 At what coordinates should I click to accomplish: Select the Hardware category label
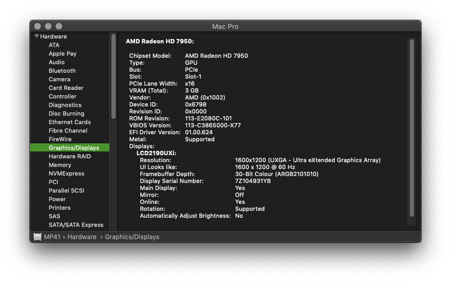53,36
